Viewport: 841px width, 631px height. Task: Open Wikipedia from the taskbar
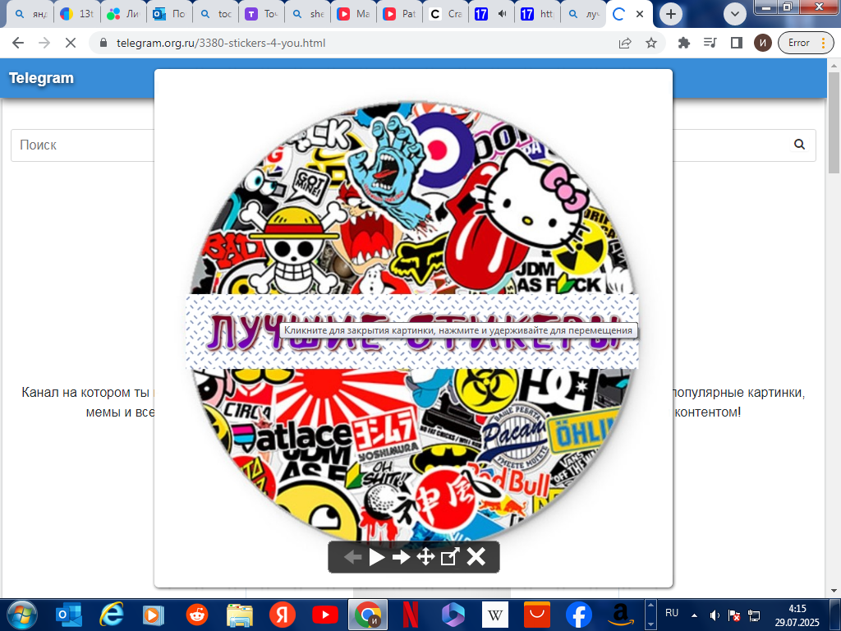click(x=495, y=615)
